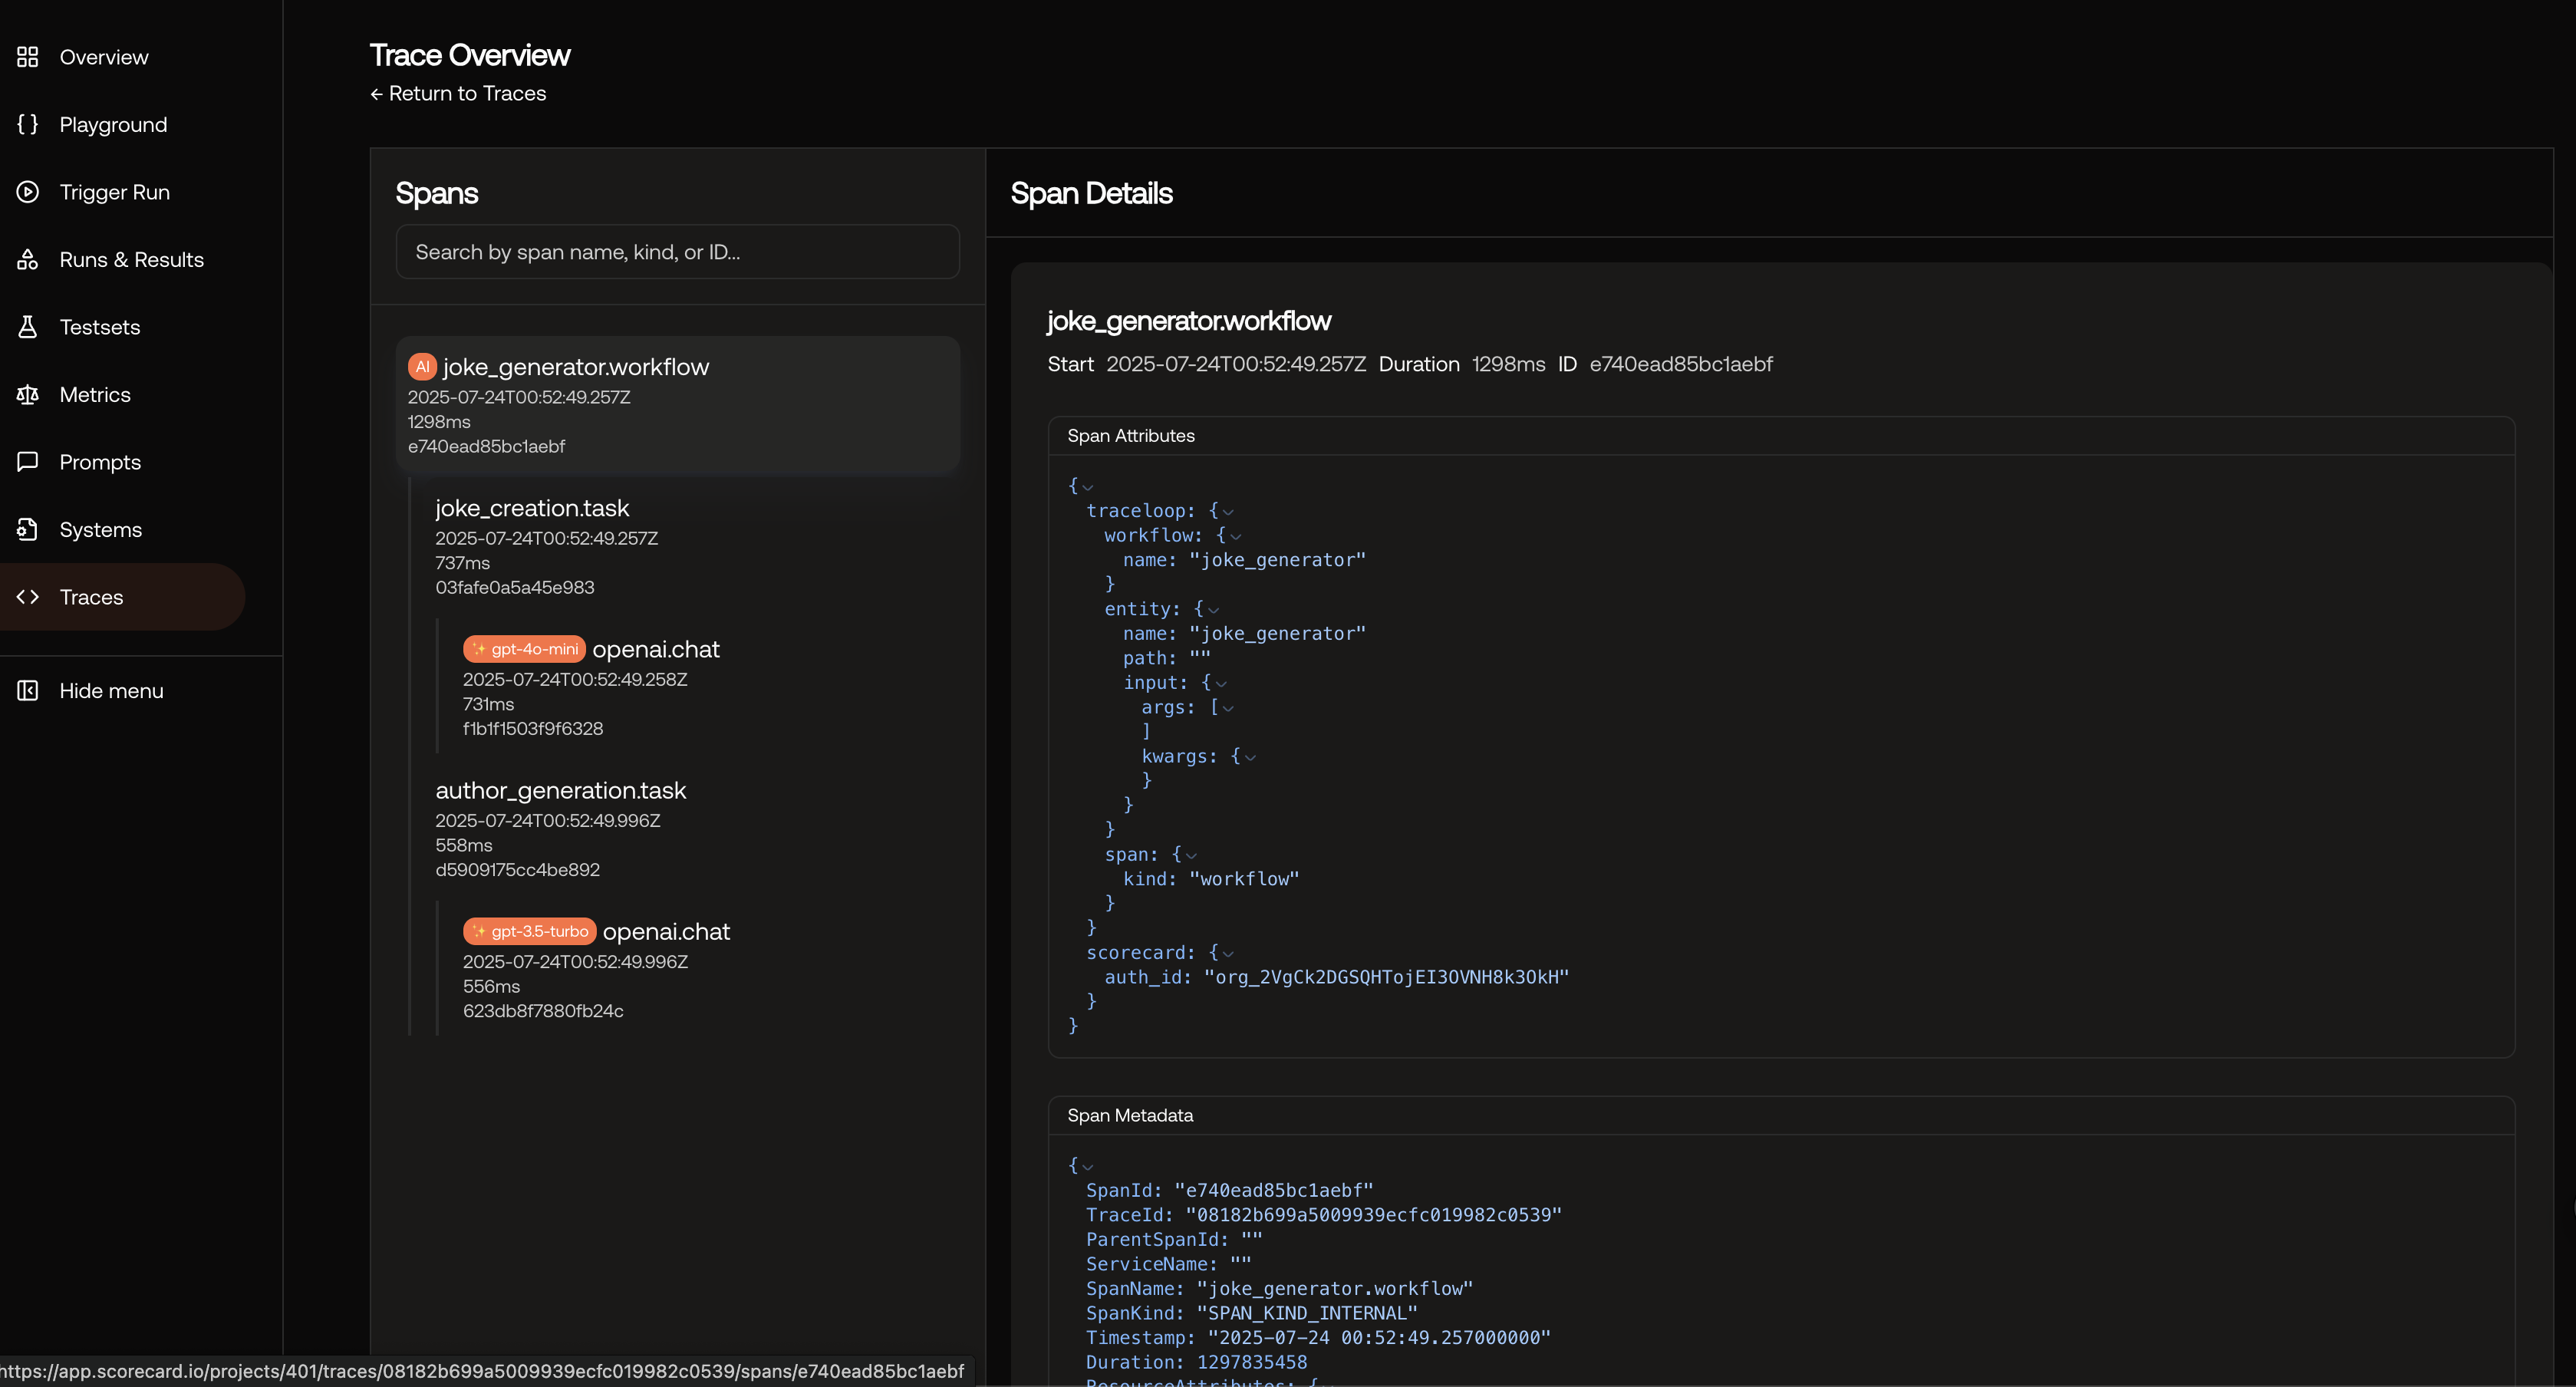This screenshot has width=2576, height=1387.
Task: Collapse the root brace in Span Attributes
Action: point(1088,487)
